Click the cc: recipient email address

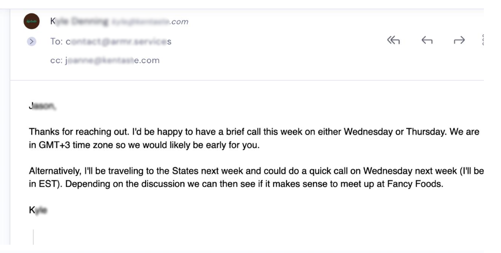click(112, 61)
